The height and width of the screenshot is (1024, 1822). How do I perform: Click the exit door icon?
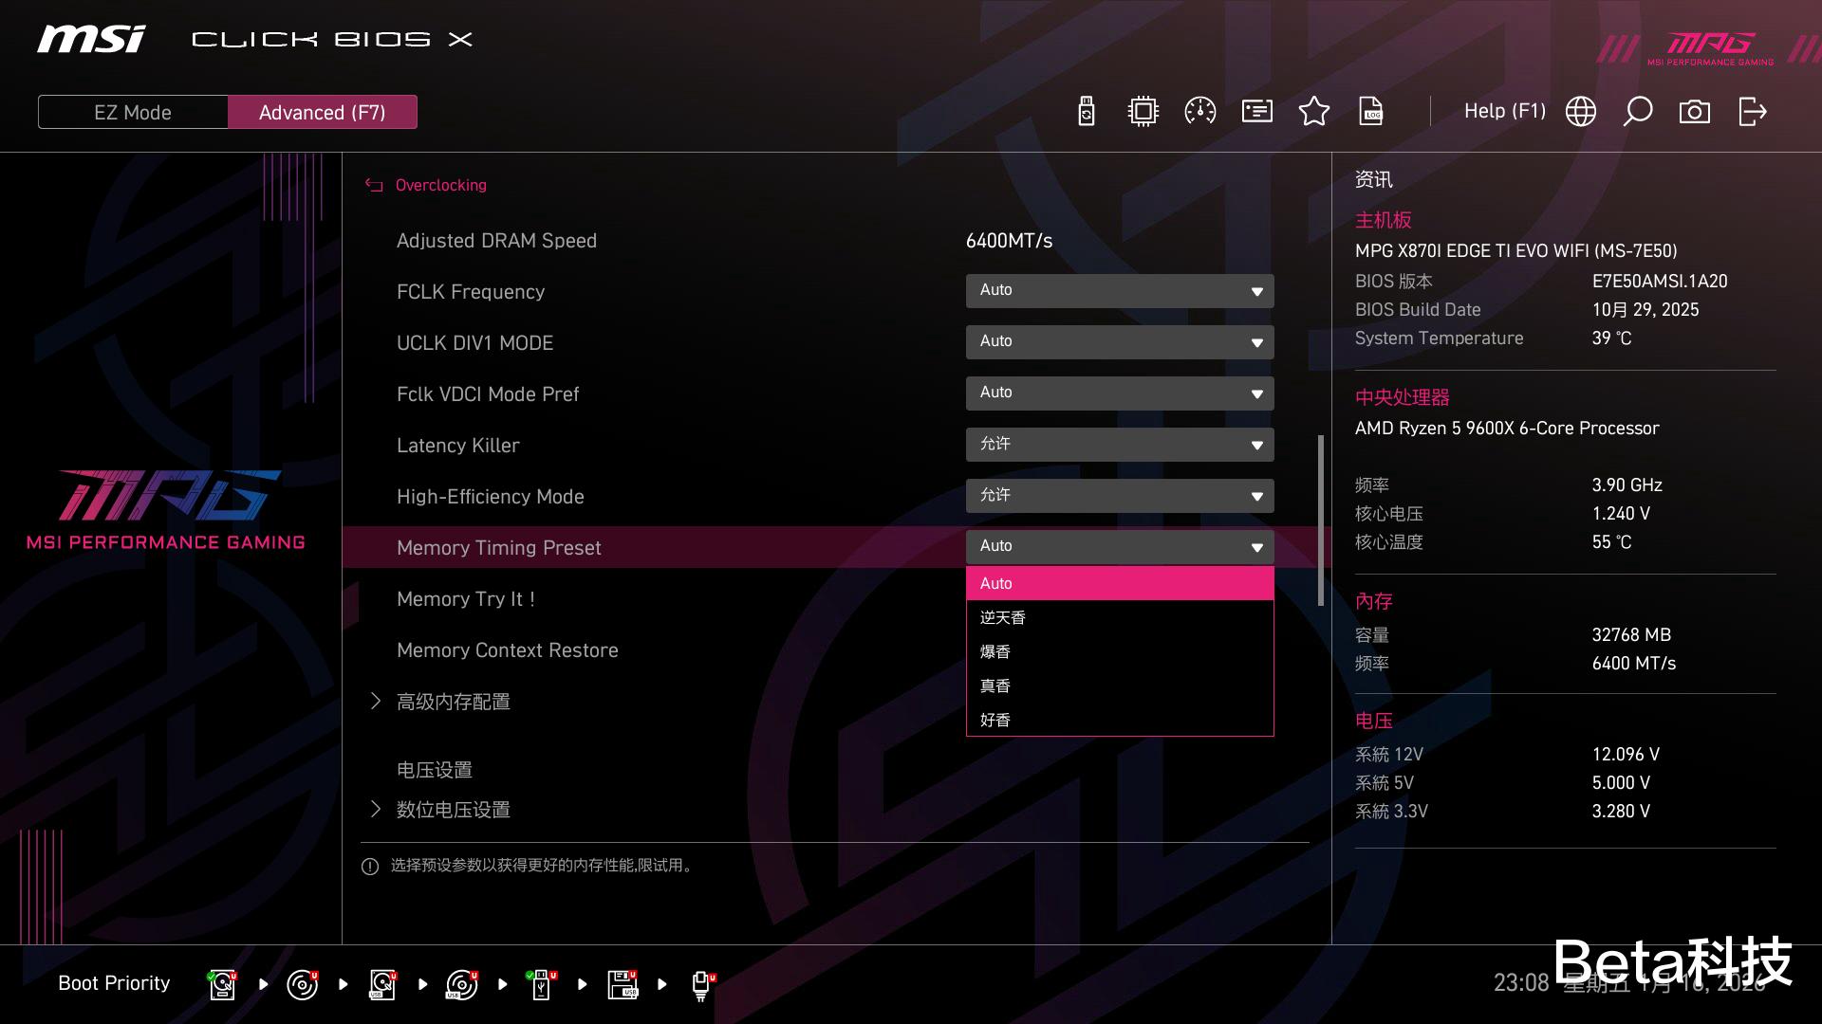[x=1752, y=112]
